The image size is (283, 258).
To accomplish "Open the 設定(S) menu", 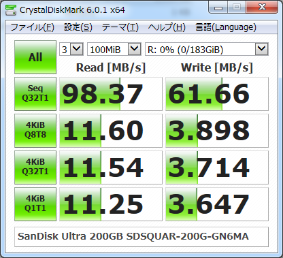I will (x=78, y=27).
